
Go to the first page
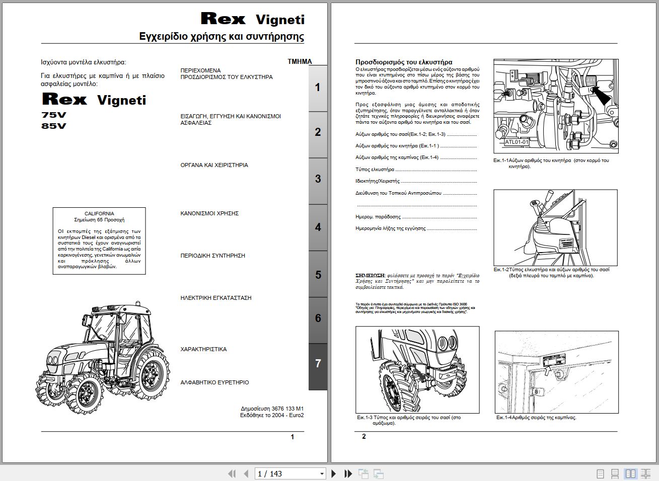(x=232, y=473)
